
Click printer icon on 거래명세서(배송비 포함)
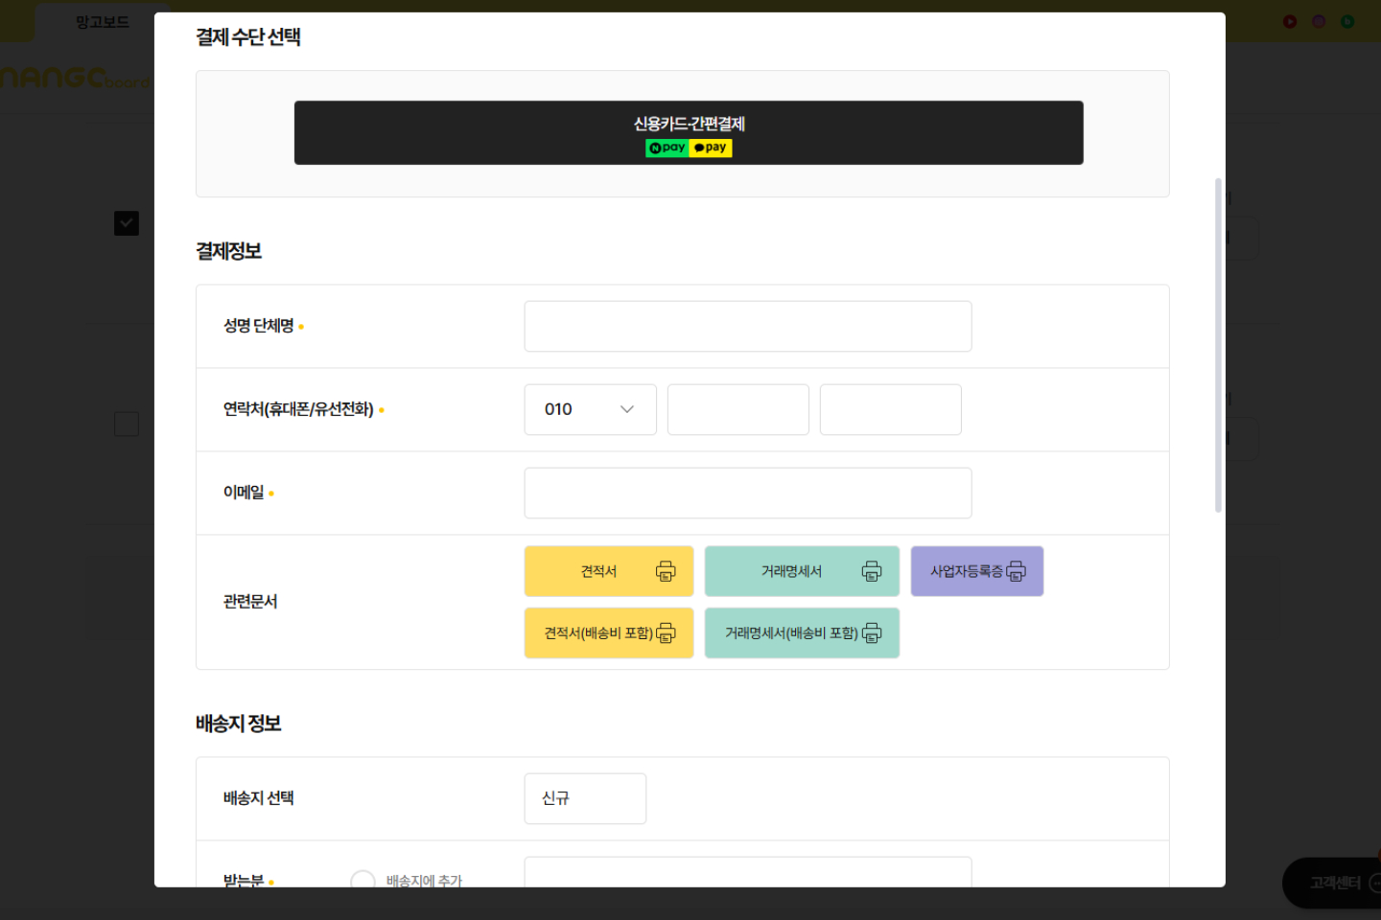(x=871, y=633)
